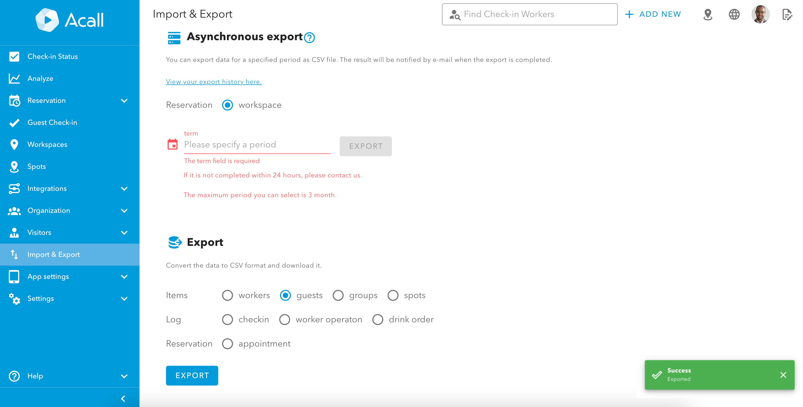Click the Find Check-in Workers search field

coord(529,14)
